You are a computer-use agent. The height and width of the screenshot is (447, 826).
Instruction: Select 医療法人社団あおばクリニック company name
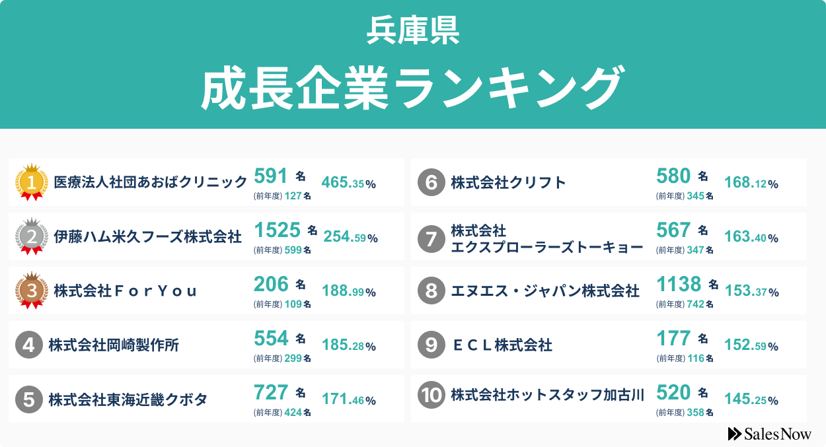point(151,182)
